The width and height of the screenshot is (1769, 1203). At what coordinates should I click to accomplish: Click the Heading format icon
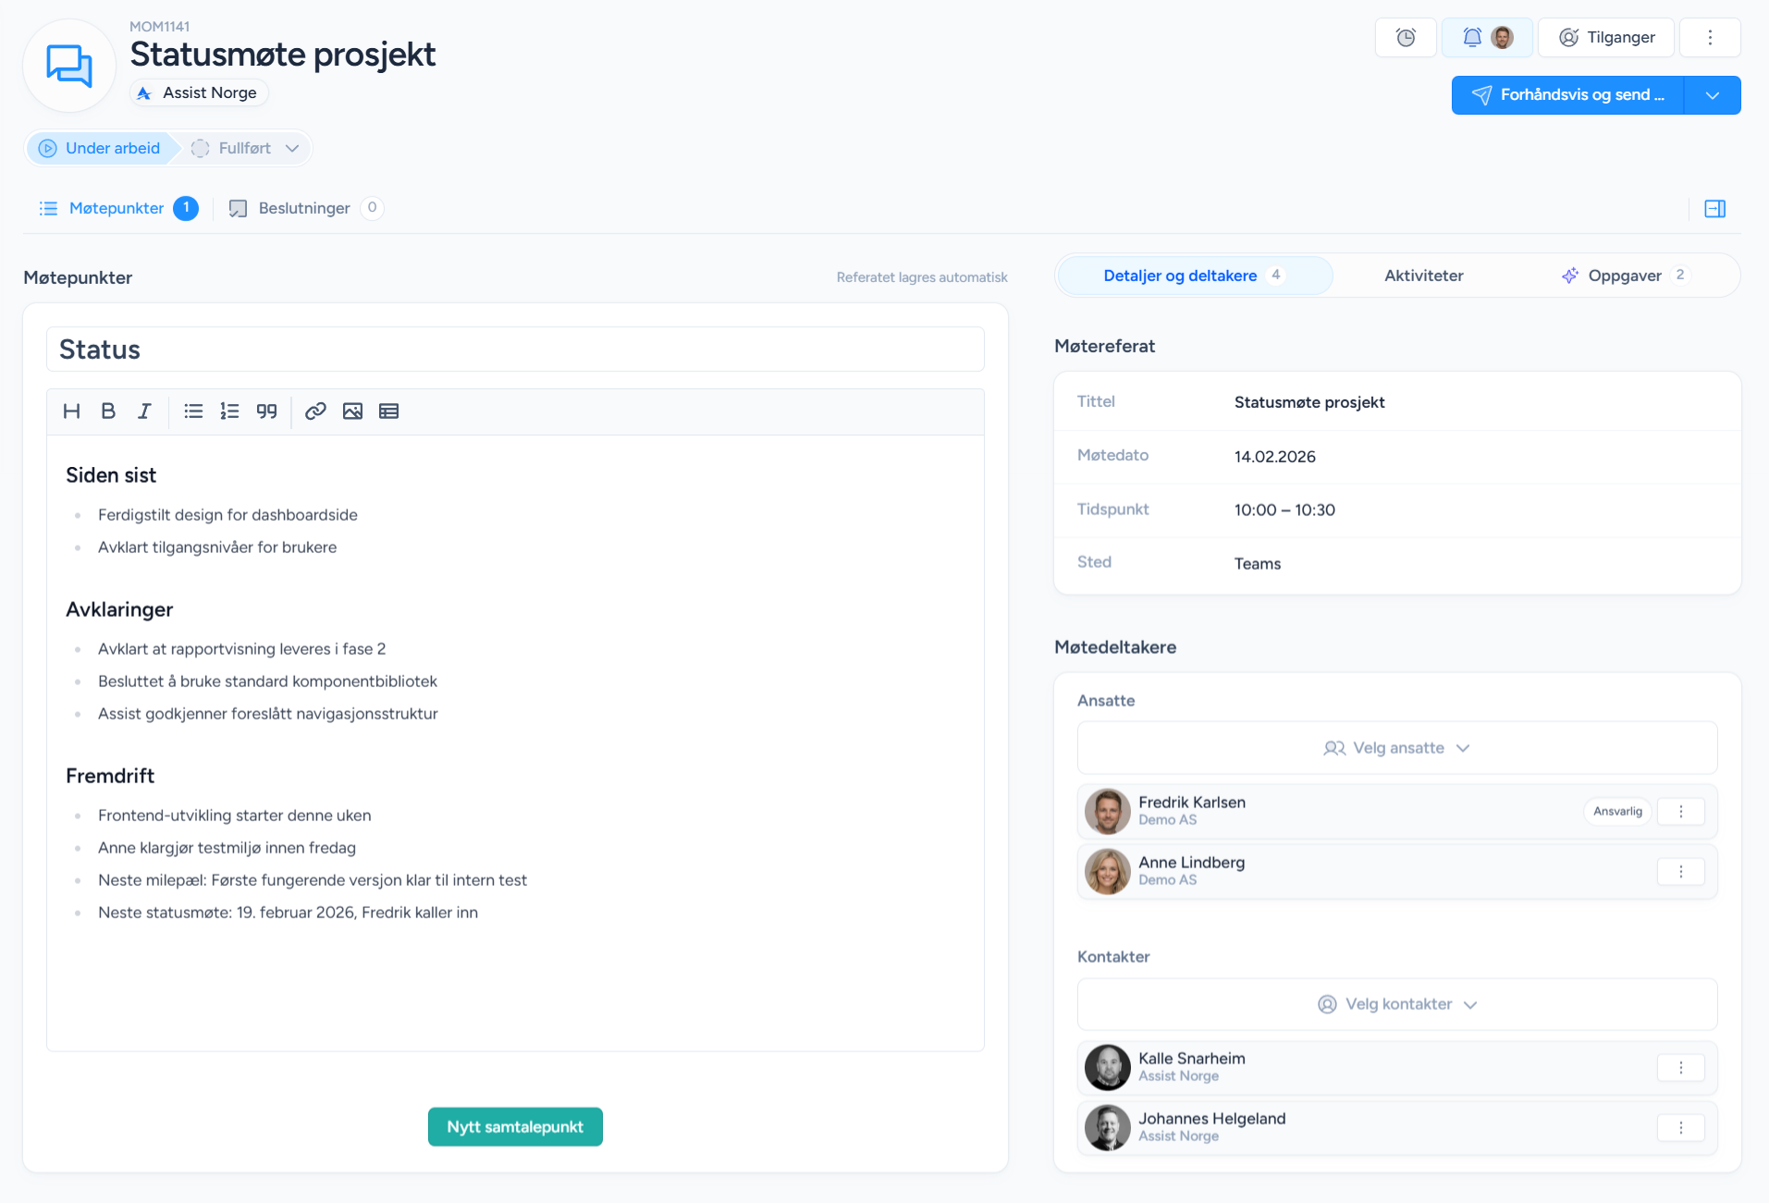click(x=71, y=411)
